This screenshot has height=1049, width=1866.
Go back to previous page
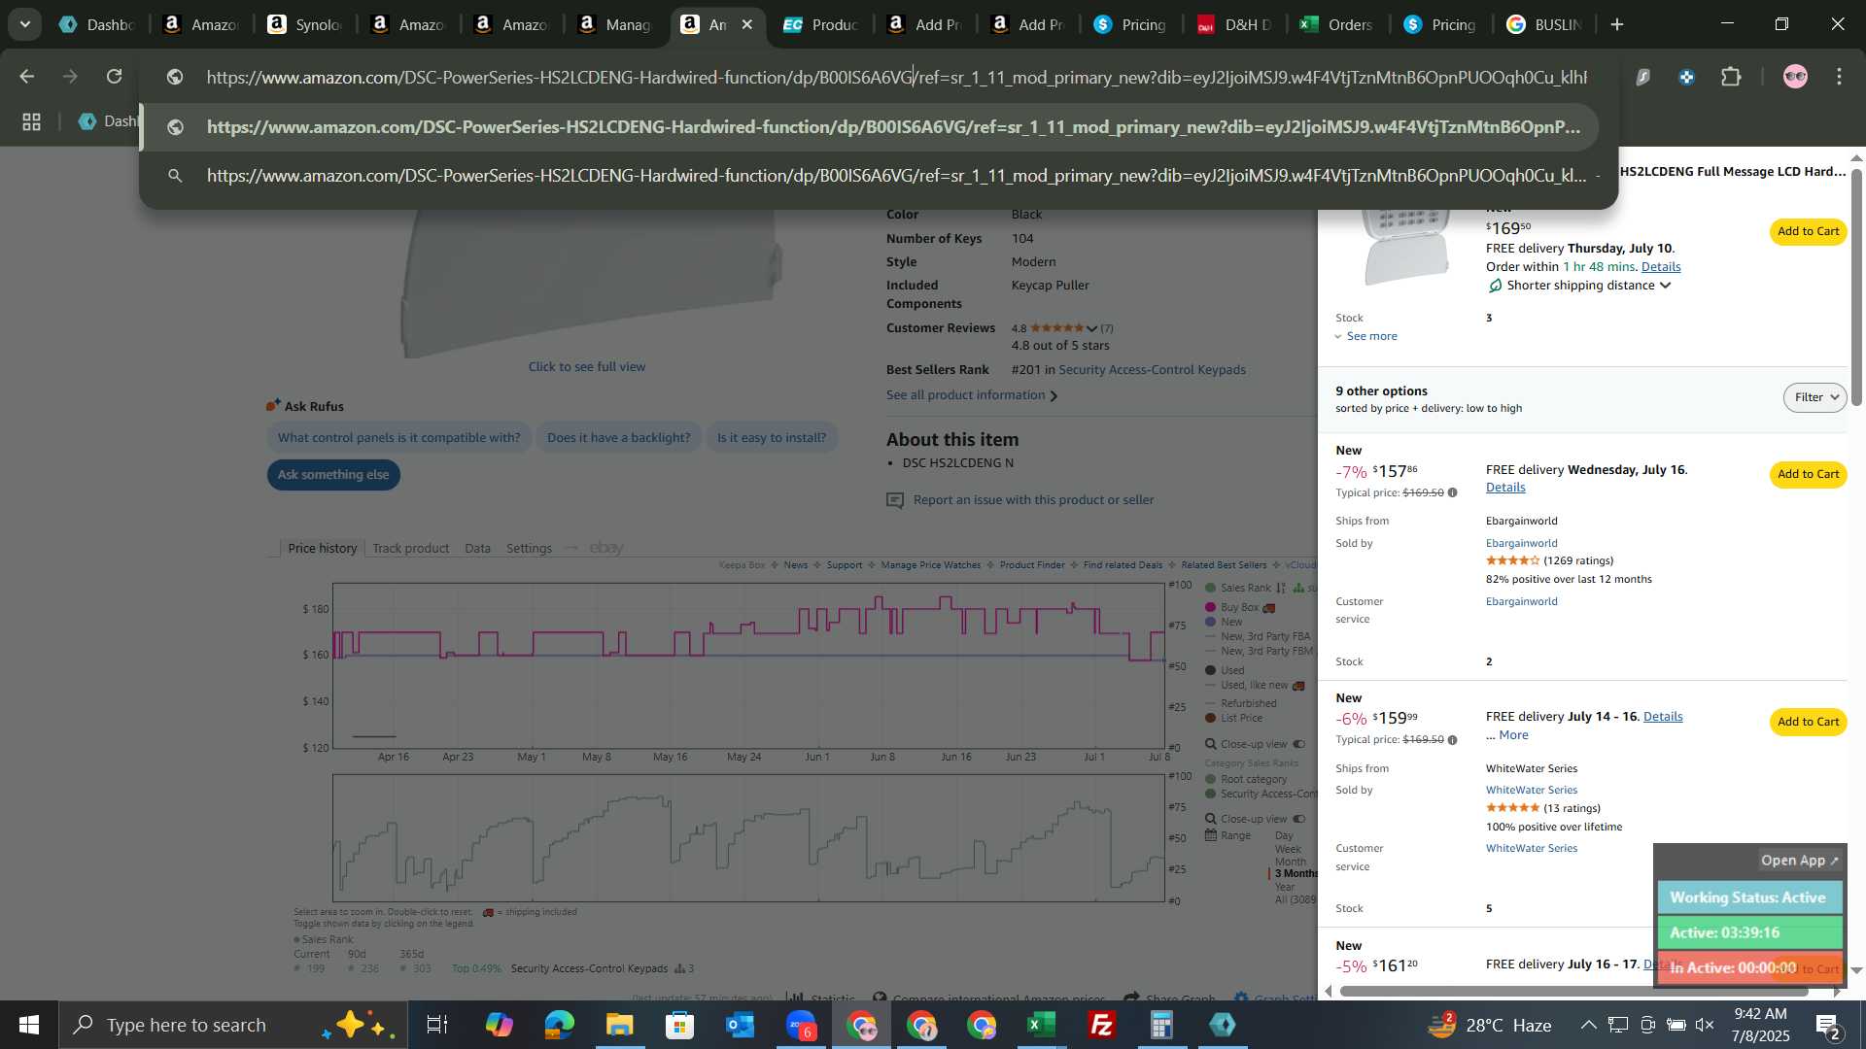(27, 77)
